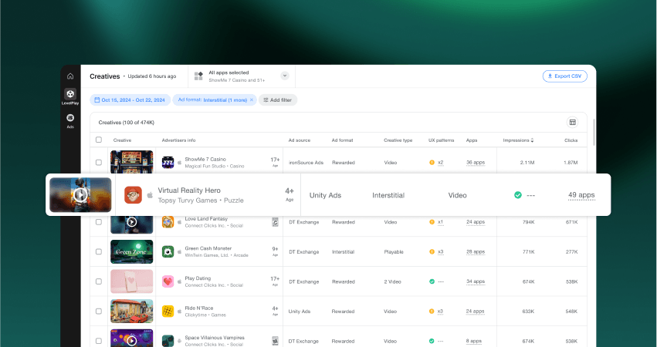Check the Play Dating row checkbox

(x=99, y=281)
